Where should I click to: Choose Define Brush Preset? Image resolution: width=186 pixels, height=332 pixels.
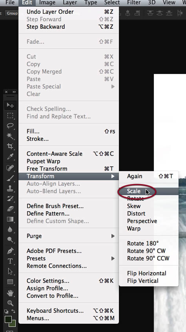pos(69,206)
